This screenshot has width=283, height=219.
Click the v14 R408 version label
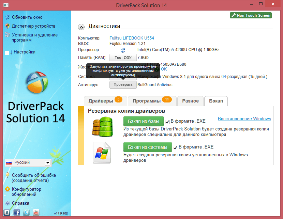[61, 214]
